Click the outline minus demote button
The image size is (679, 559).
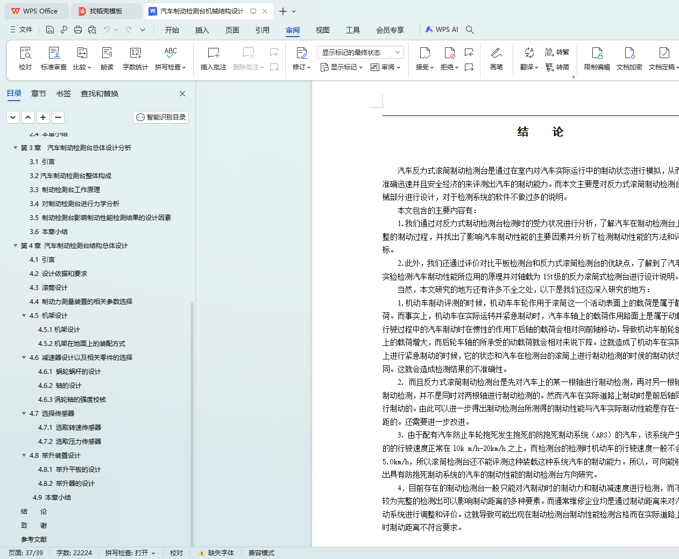[x=58, y=117]
